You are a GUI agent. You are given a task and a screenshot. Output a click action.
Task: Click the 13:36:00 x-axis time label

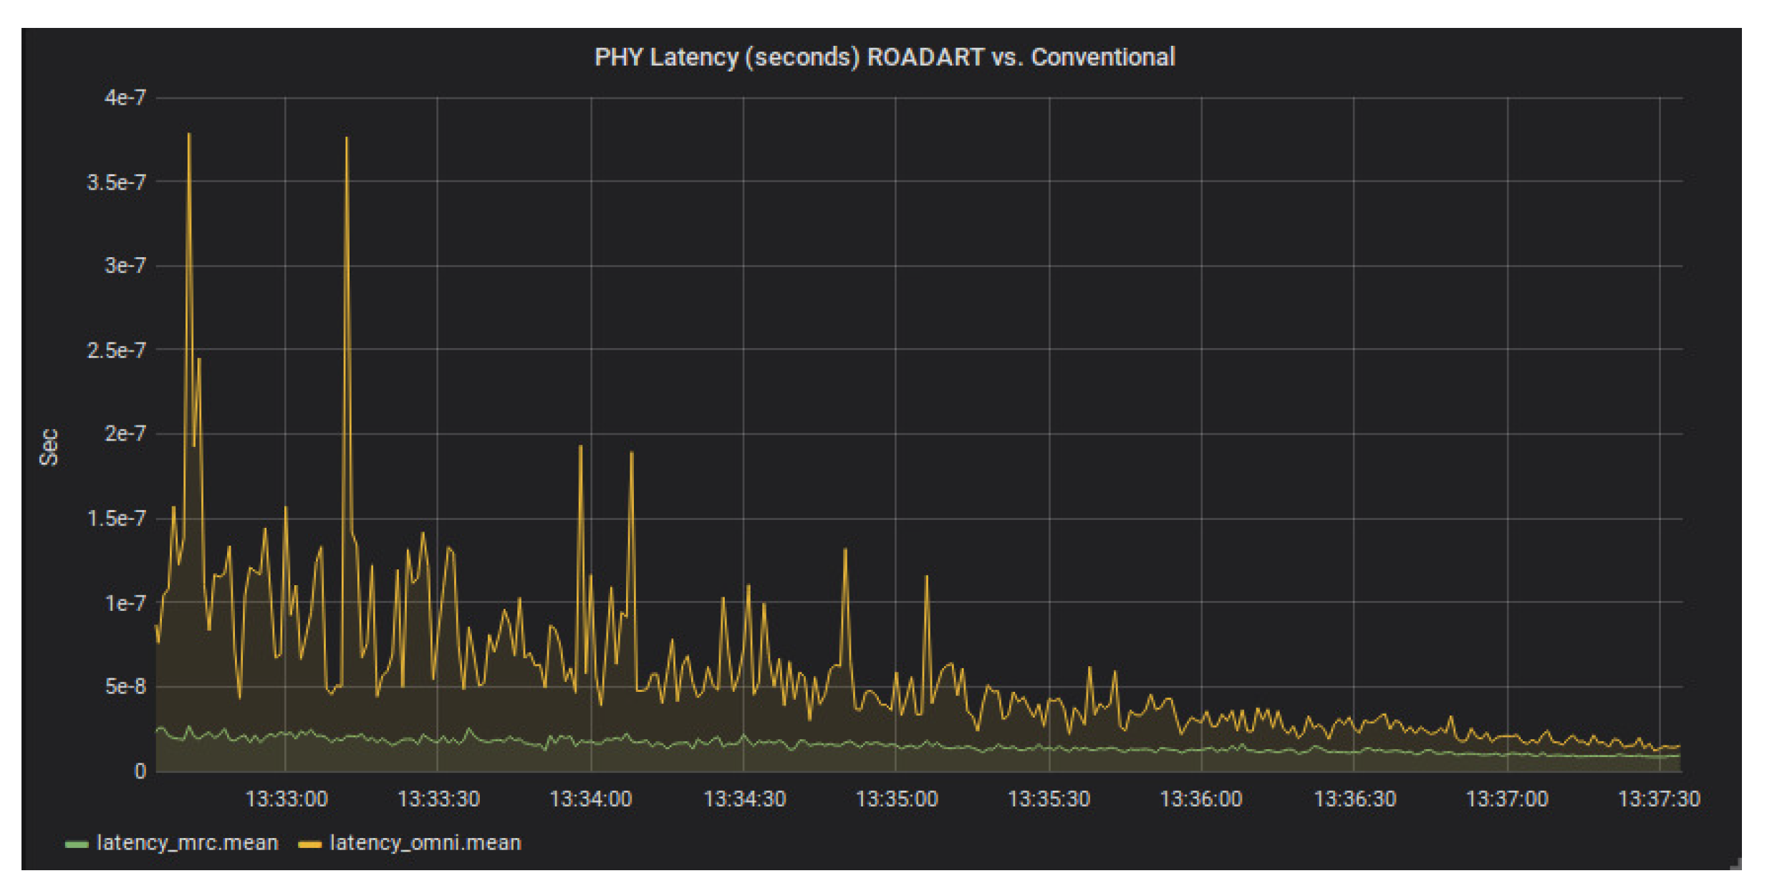click(1201, 799)
